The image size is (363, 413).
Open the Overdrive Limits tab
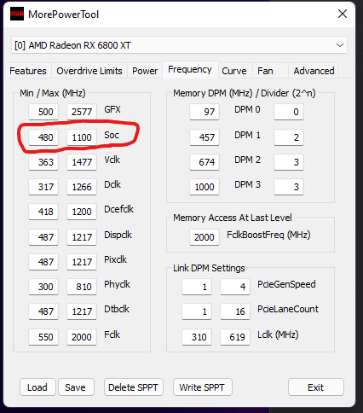point(89,71)
